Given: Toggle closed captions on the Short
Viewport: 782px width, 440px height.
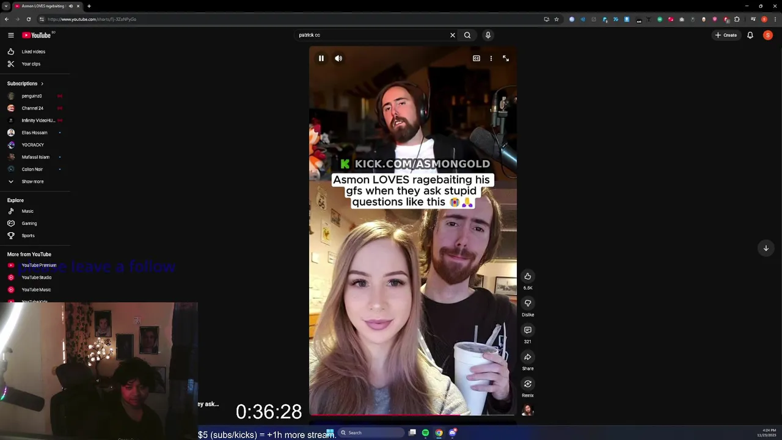Looking at the screenshot, I should click(x=477, y=59).
